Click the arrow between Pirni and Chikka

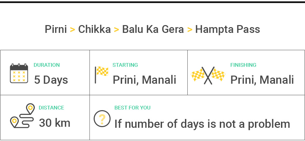[72, 29]
